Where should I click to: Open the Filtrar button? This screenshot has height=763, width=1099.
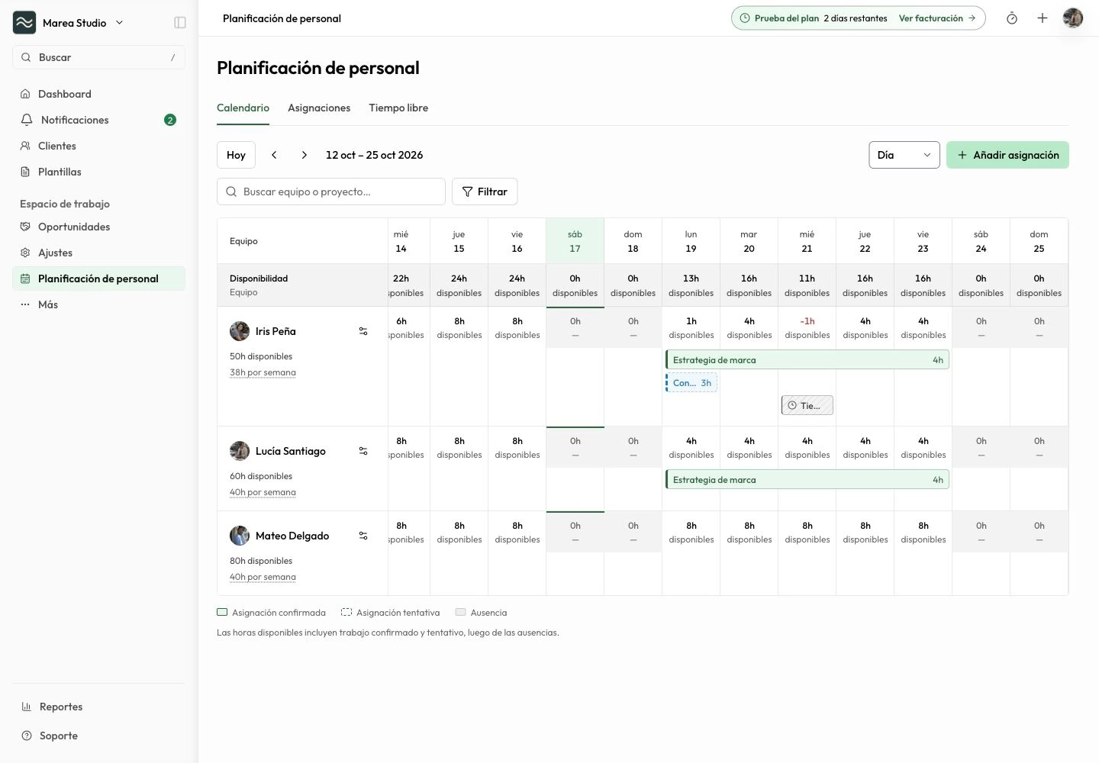point(485,192)
